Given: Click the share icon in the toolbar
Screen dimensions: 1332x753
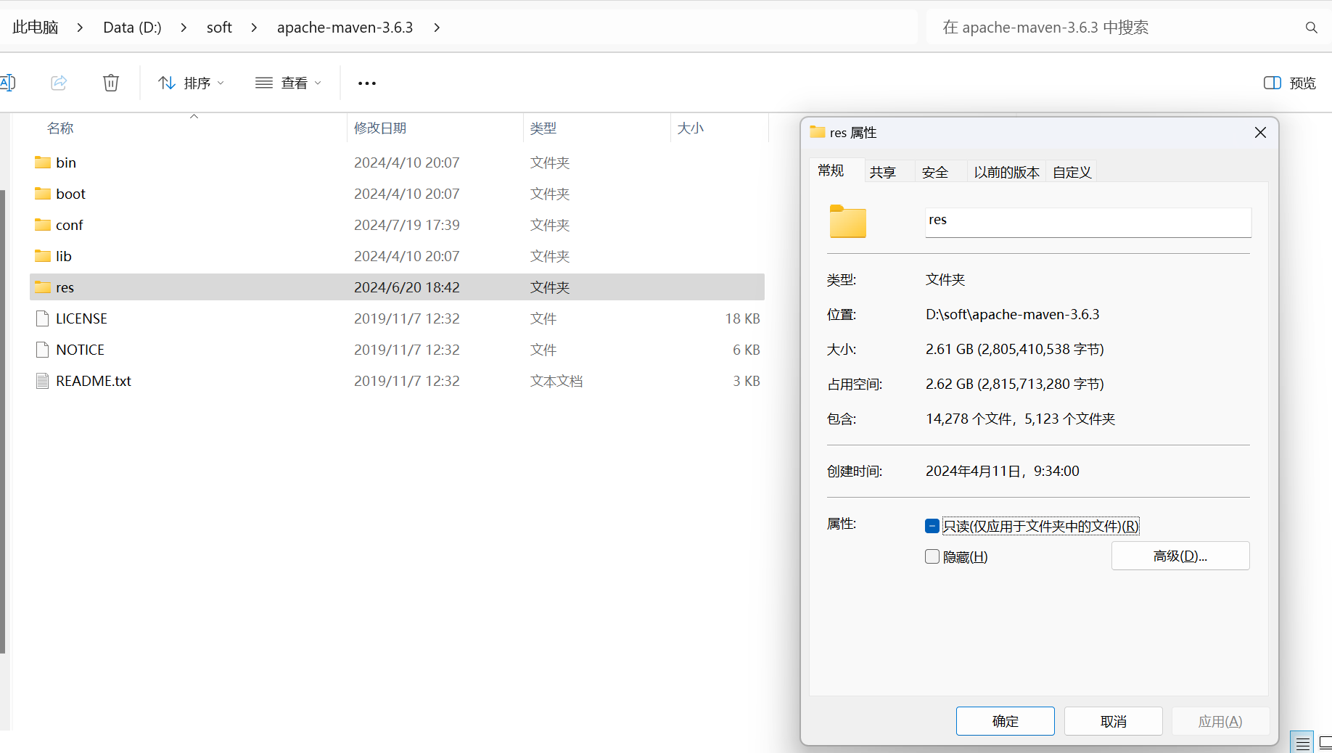Looking at the screenshot, I should coord(59,83).
